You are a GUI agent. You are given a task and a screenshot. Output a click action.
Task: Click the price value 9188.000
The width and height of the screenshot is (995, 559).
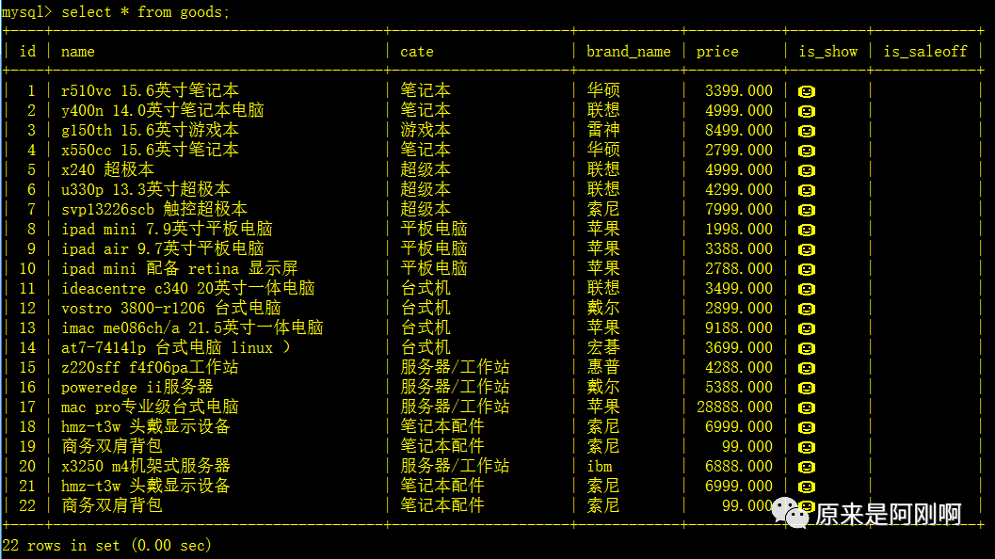pos(739,327)
